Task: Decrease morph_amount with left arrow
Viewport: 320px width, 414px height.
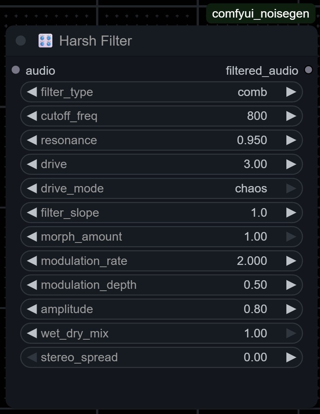Action: 32,237
